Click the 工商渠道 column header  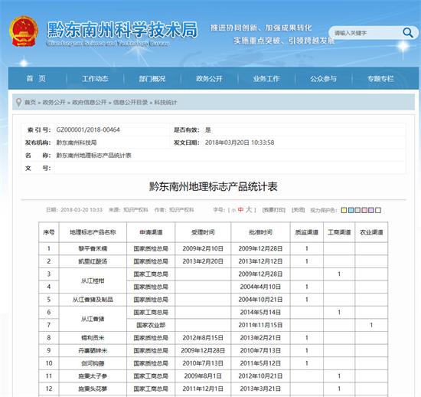[339, 232]
